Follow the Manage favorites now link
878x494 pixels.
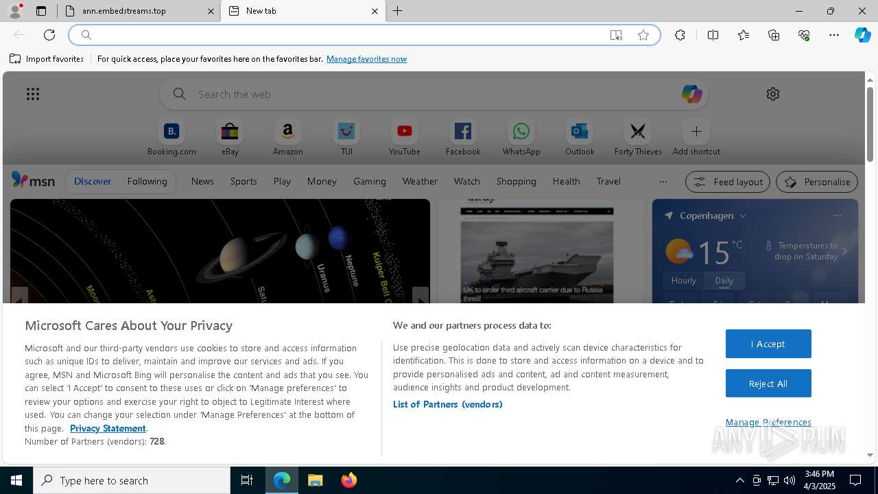pos(366,59)
